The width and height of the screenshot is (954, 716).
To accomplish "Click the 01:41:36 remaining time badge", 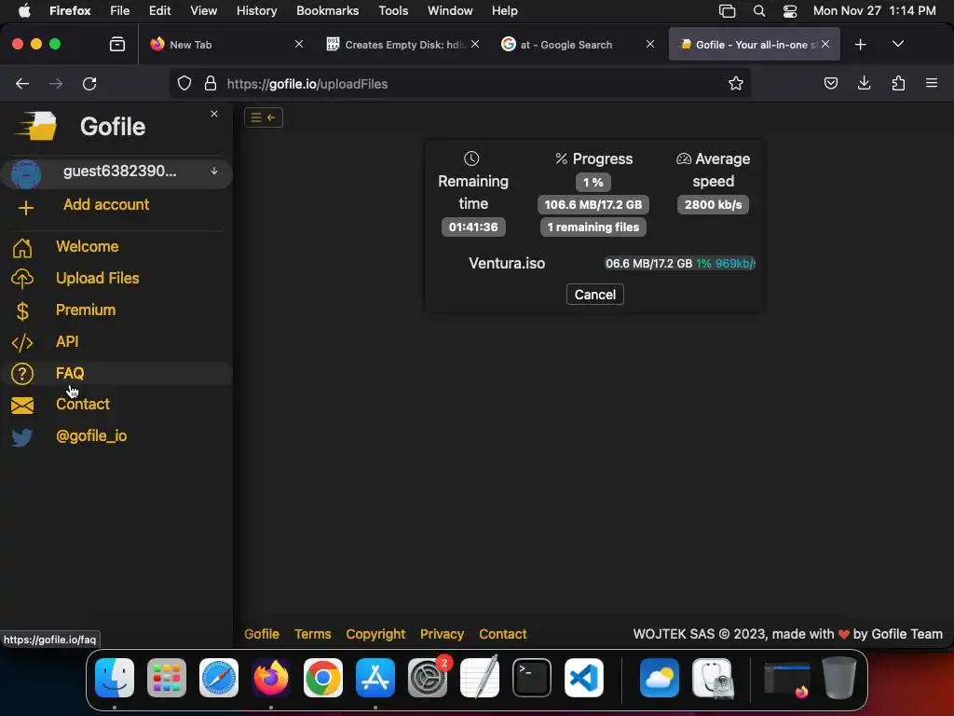I will click(x=473, y=227).
